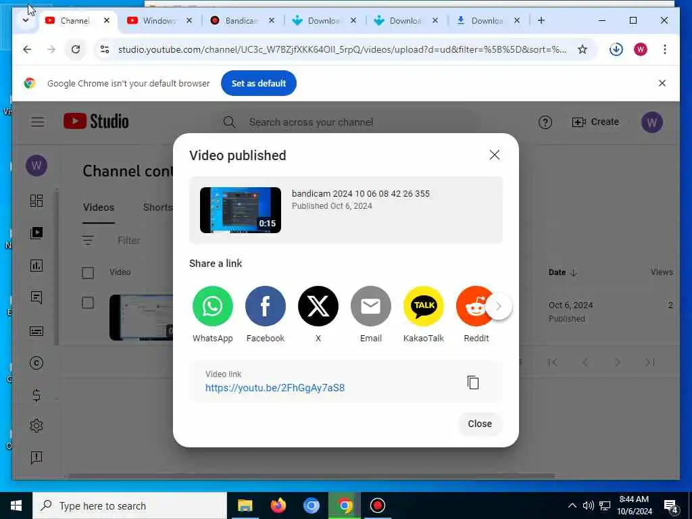
Task: Sort by Date column header
Action: 563,272
